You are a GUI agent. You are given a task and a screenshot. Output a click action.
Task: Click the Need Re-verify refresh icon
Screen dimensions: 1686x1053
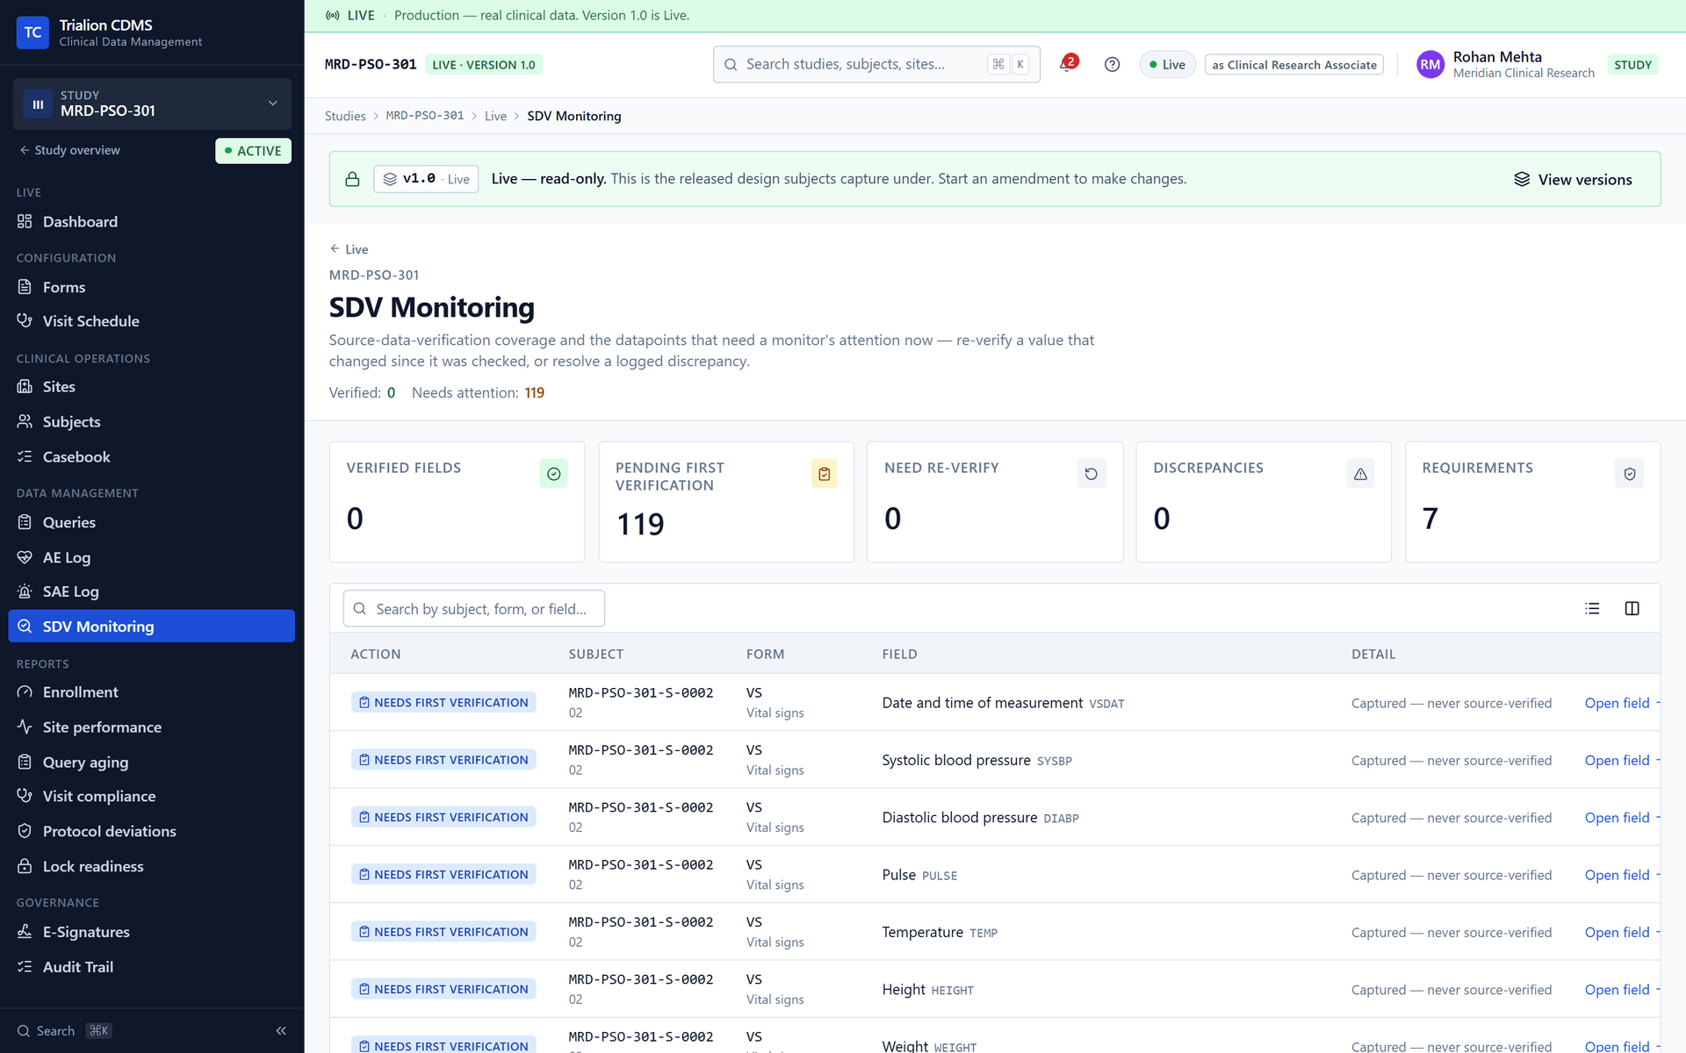click(x=1092, y=474)
